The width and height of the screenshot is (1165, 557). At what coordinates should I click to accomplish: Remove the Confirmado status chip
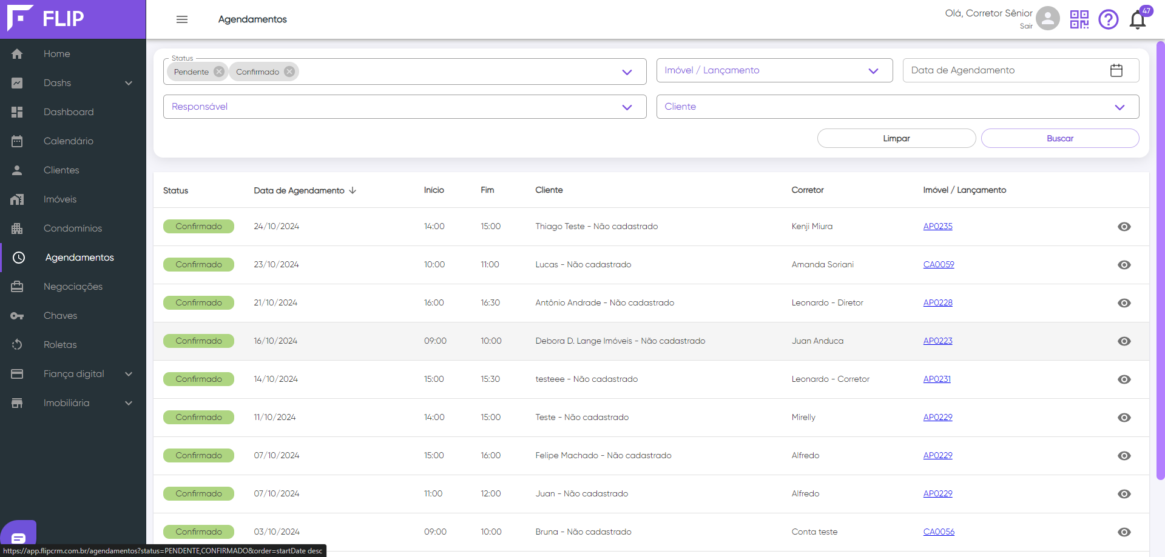[x=289, y=72]
